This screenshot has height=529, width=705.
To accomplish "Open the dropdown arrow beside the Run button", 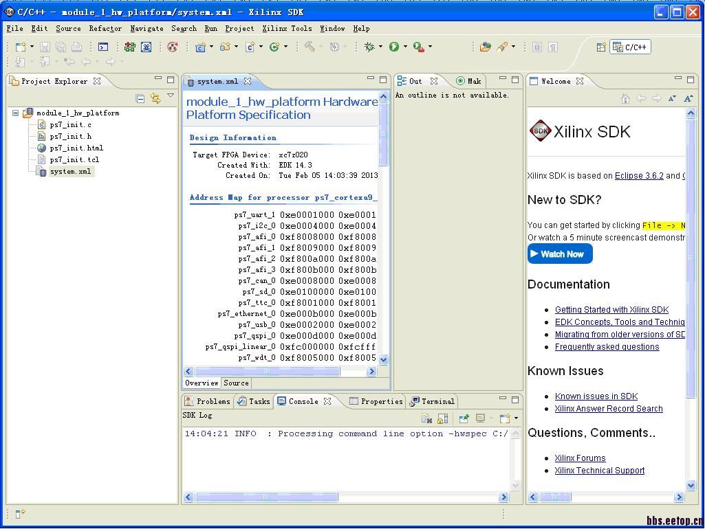I will pyautogui.click(x=405, y=47).
